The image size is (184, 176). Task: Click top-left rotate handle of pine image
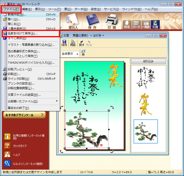click(x=61, y=107)
